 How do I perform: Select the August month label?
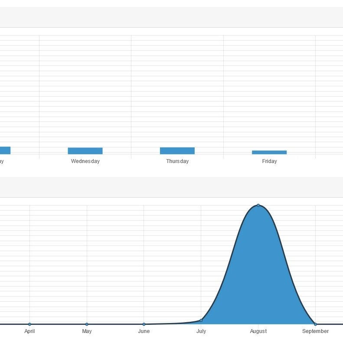click(258, 331)
